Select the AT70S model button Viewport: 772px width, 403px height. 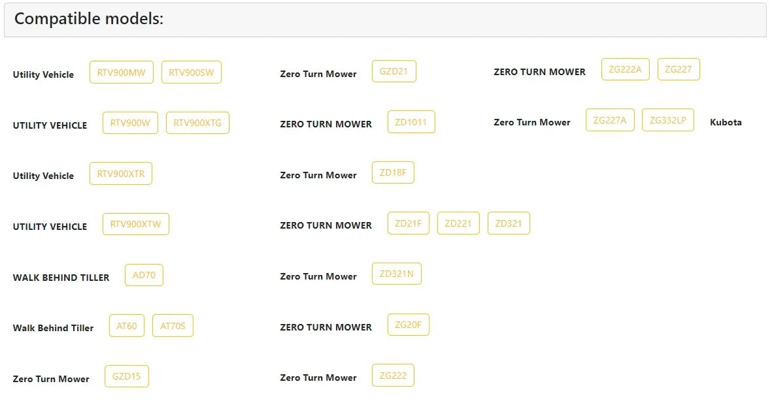tap(173, 326)
